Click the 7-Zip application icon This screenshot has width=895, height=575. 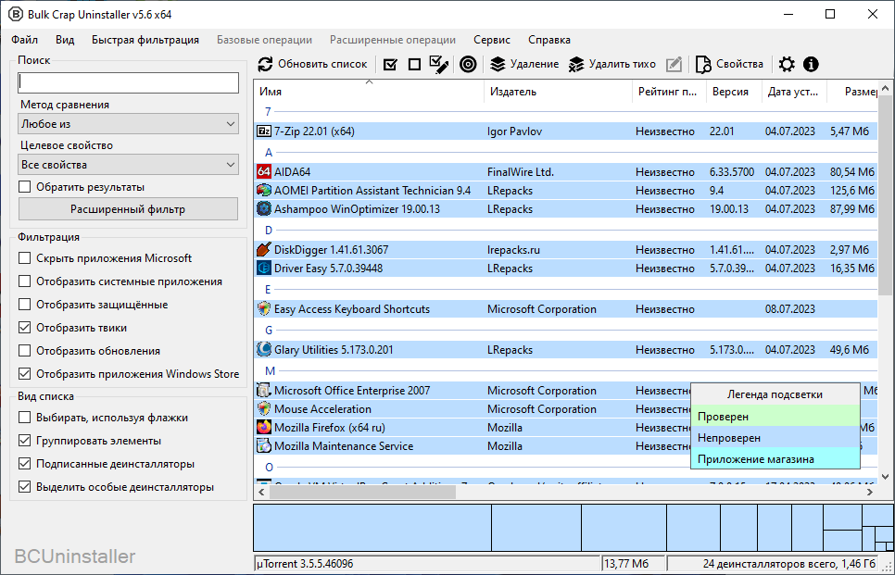[x=264, y=131]
